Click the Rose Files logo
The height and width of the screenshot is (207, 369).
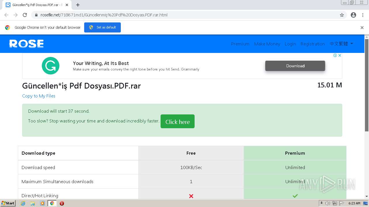27,44
